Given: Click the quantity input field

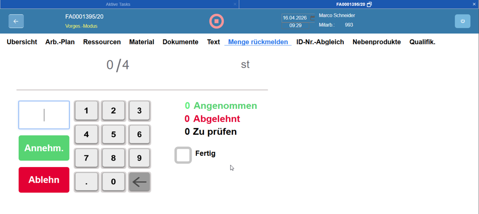Looking at the screenshot, I should coord(44,115).
